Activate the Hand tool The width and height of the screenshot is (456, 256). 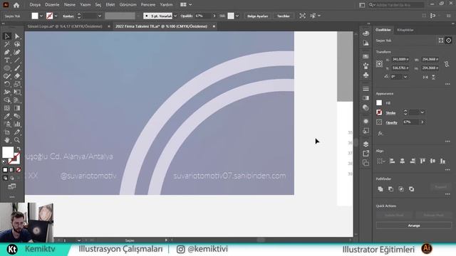(x=7, y=140)
